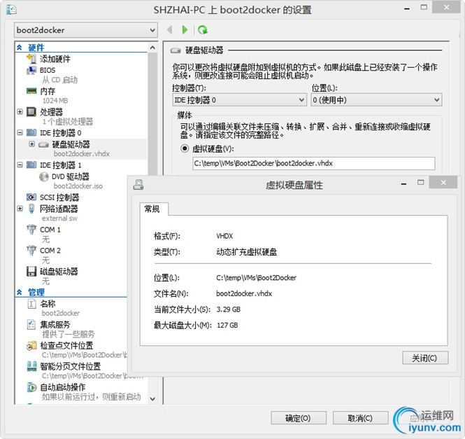Click the 处理器 processor icon
This screenshot has height=439, width=465.
click(x=31, y=112)
